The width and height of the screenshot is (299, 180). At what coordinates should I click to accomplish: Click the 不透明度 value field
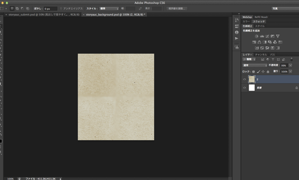click(284, 66)
